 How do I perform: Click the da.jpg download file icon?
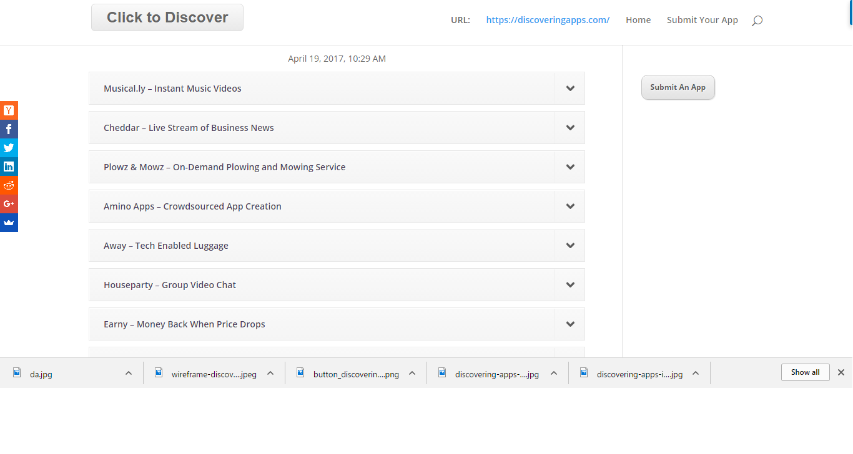tap(17, 373)
